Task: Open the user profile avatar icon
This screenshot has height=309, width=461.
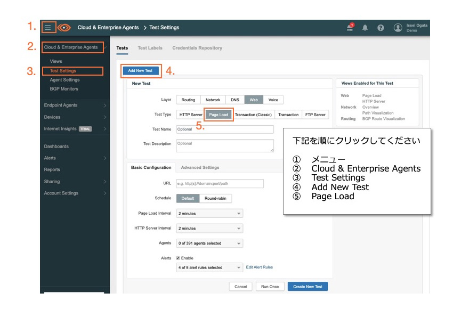Action: click(x=398, y=28)
